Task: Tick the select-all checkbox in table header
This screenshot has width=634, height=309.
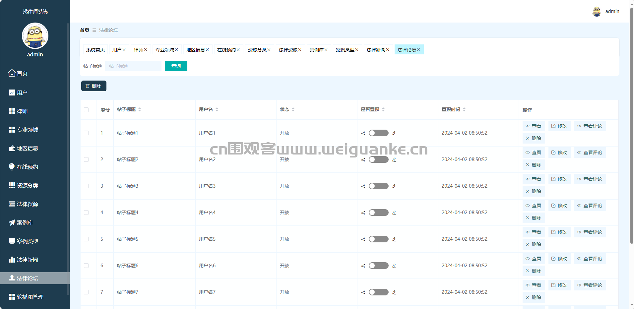Action: click(86, 110)
